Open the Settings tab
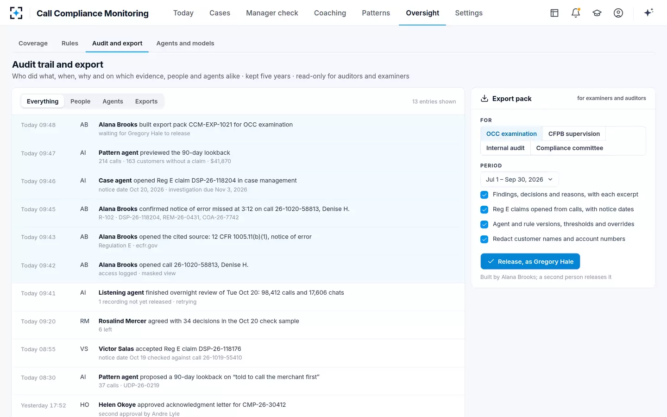 click(469, 13)
